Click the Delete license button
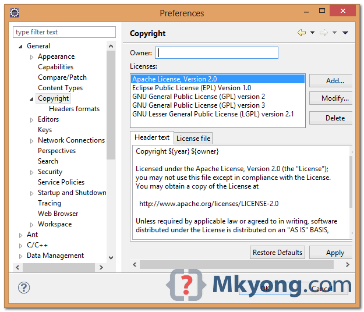364x312 pixels. coord(331,118)
